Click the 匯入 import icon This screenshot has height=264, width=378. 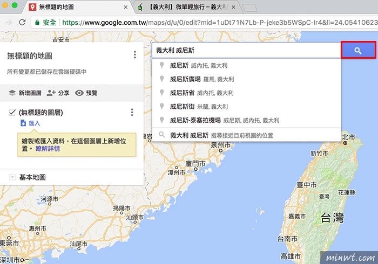click(23, 123)
